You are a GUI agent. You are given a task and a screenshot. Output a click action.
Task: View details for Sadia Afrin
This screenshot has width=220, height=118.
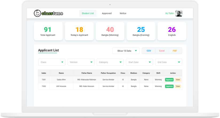(178, 80)
